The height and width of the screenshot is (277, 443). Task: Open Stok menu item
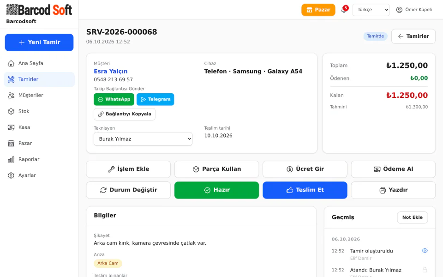pos(39,111)
